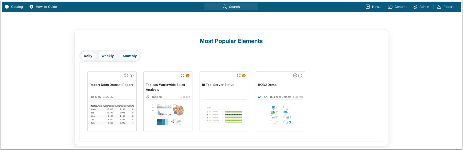Click info icon on Robert Docs Dataset Report

click(x=132, y=76)
